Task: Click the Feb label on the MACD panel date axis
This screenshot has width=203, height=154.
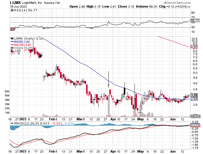Action: [52, 151]
